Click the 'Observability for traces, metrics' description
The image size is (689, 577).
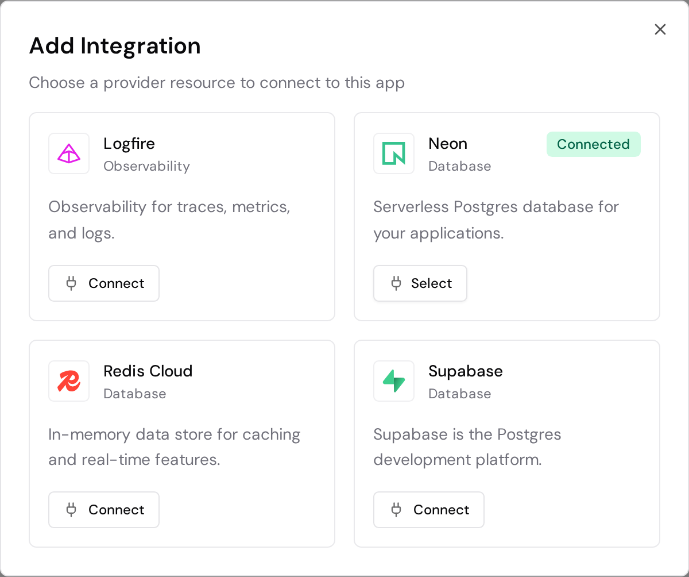(x=169, y=220)
